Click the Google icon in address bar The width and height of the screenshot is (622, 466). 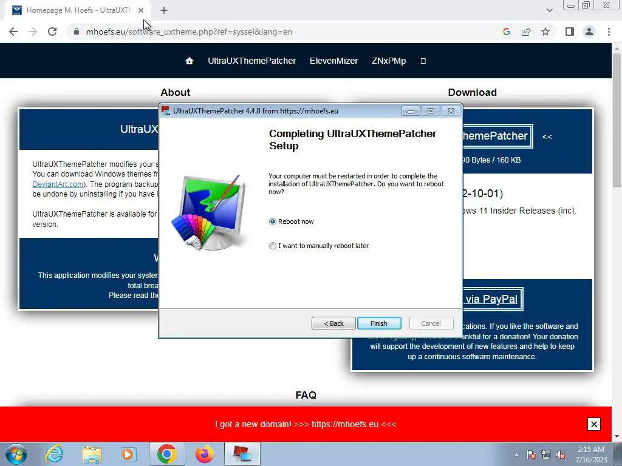tap(506, 32)
